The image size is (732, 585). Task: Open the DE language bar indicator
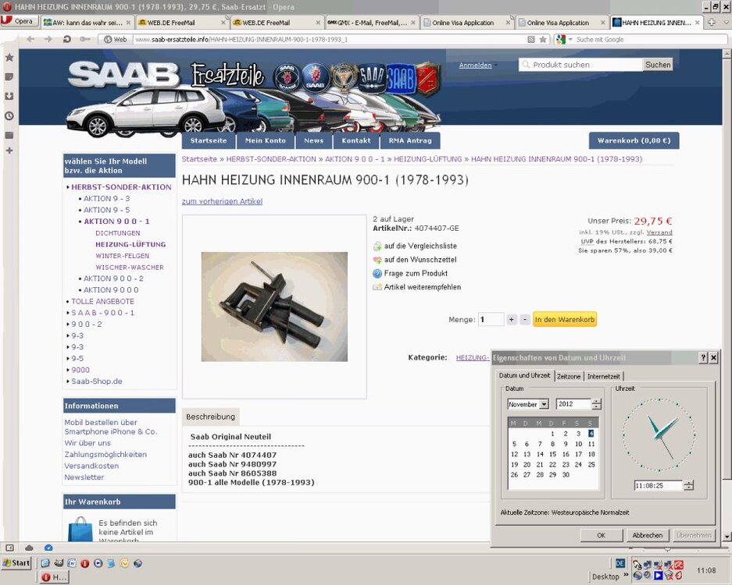point(620,563)
